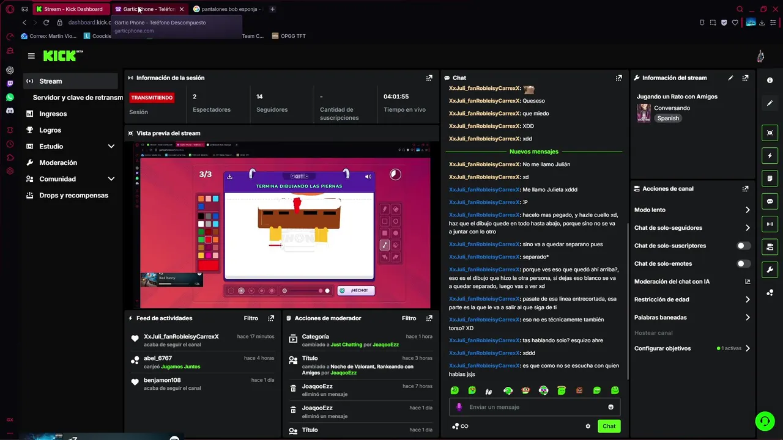This screenshot has height=440, width=783.
Task: Toggle the document icon in right sidebar
Action: [x=770, y=178]
